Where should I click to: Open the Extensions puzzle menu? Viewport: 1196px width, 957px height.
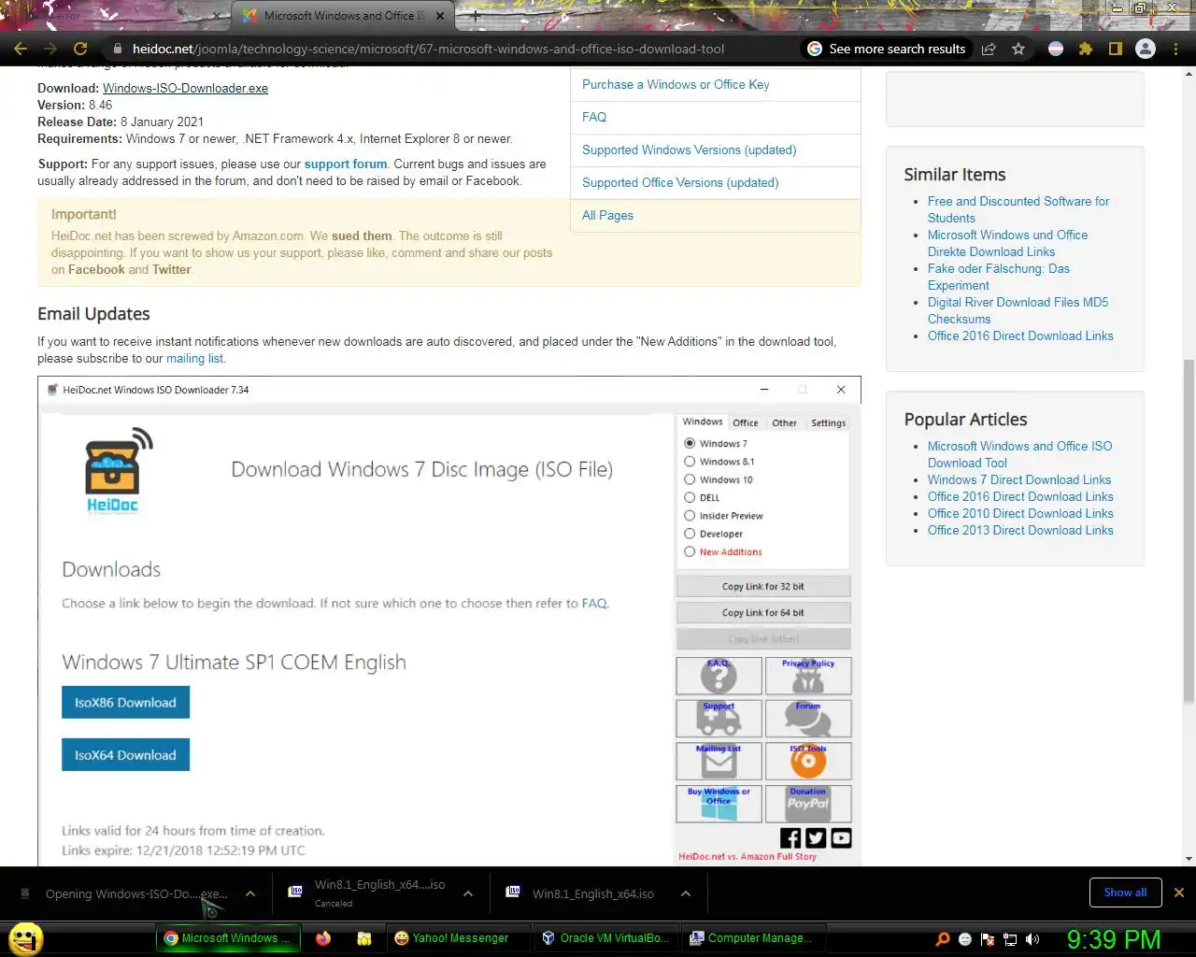click(x=1086, y=49)
